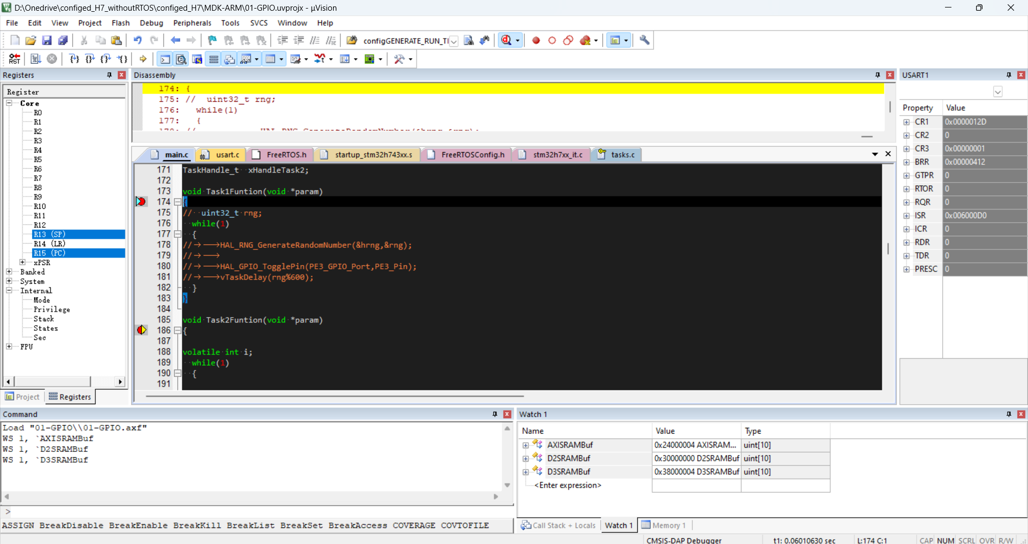Click Navigate Backwards blue arrow
The image size is (1028, 544).
[x=175, y=40]
